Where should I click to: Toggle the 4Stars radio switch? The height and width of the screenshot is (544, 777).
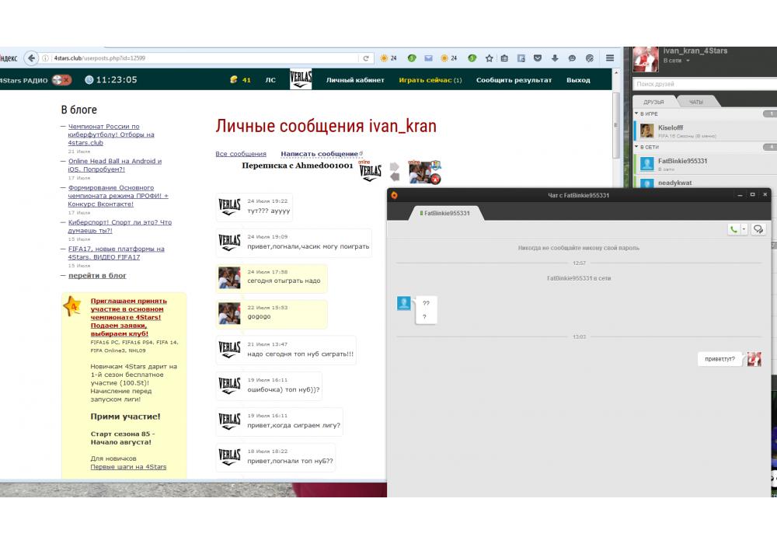click(x=62, y=80)
